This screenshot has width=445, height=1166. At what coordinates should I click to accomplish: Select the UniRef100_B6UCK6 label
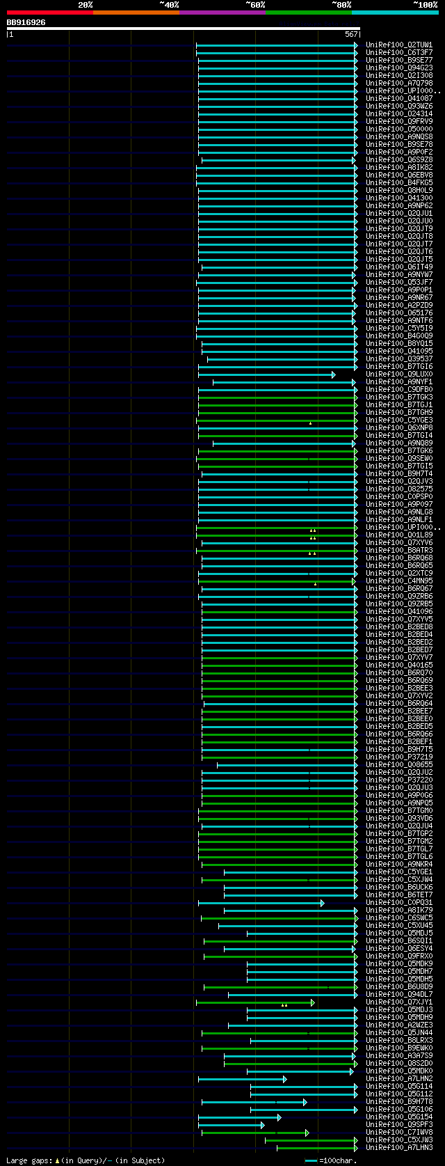tap(399, 887)
